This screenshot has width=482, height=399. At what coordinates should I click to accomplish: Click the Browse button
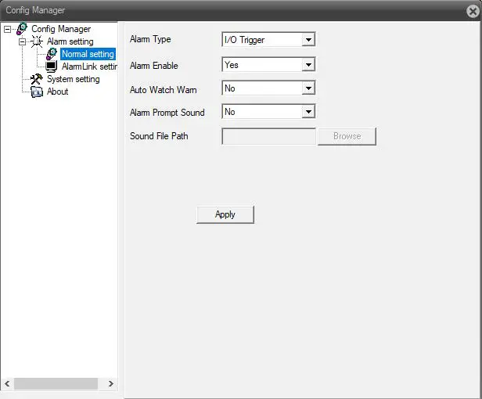click(x=347, y=136)
